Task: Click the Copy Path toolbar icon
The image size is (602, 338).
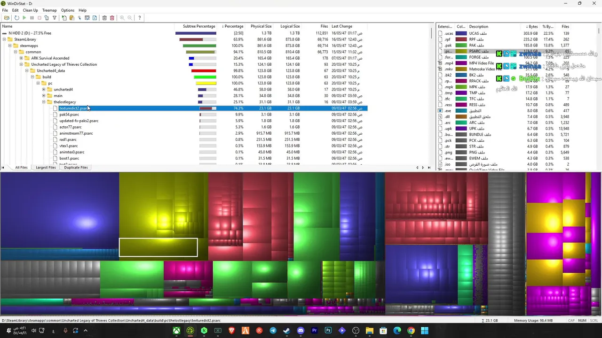Action: coord(64,18)
